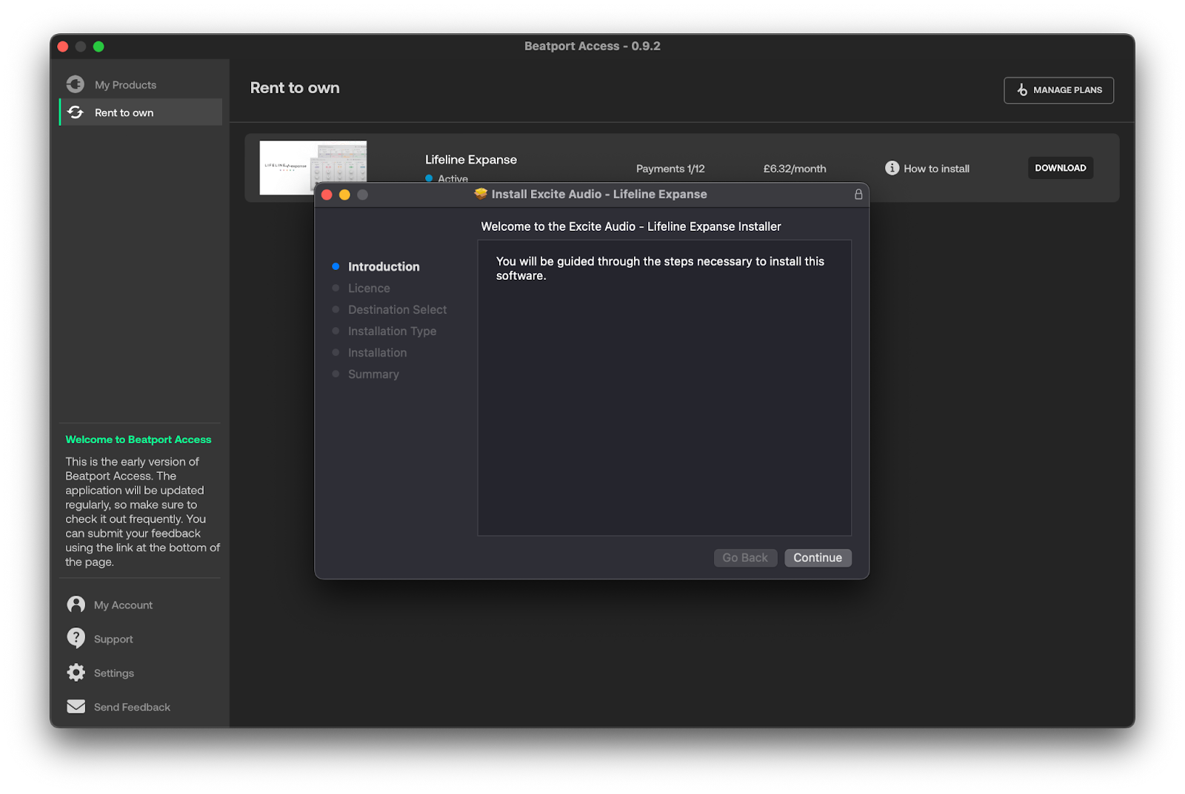Click the installer package icon in title
This screenshot has height=794, width=1185.
point(481,194)
